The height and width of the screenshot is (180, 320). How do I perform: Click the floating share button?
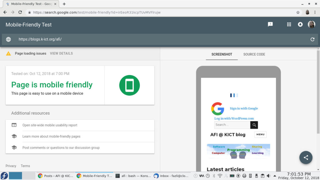click(x=306, y=157)
